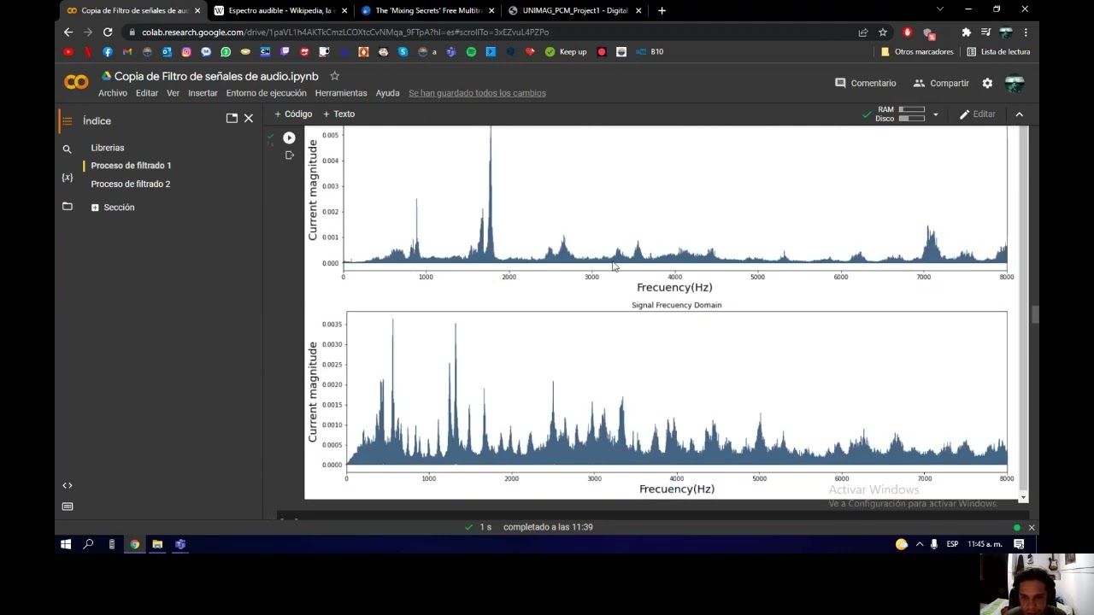
Task: Open the Editar mode dropdown
Action: click(x=978, y=114)
